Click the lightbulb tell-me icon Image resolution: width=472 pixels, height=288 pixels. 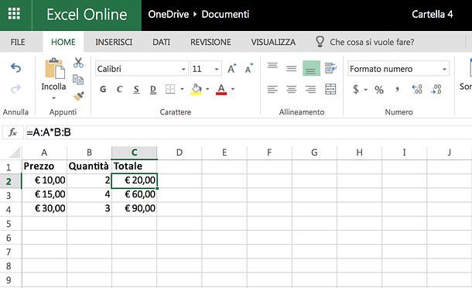[x=320, y=42]
